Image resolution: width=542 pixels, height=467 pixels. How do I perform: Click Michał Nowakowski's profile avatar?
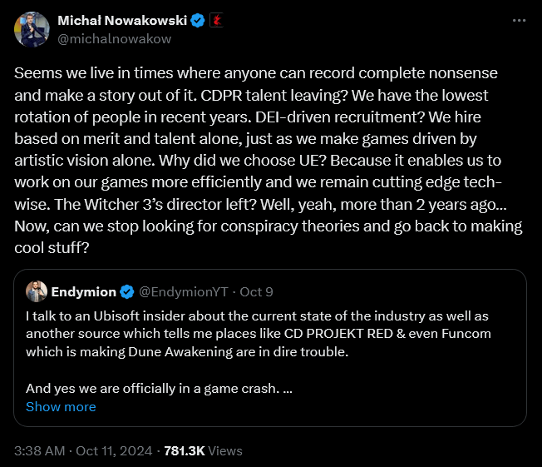coord(31,29)
